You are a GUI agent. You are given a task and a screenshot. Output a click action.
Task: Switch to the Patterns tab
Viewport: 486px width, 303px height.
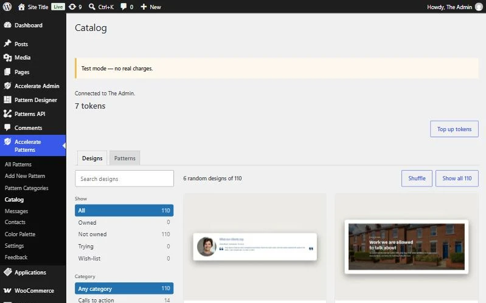click(125, 158)
